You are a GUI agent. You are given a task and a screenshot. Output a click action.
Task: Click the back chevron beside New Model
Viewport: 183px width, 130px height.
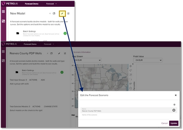50,13
